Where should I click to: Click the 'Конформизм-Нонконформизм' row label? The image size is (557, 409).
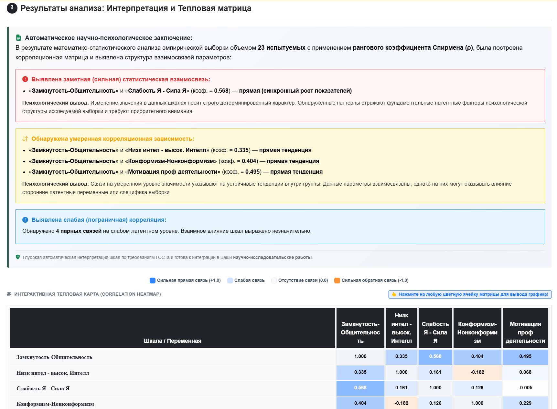point(55,404)
